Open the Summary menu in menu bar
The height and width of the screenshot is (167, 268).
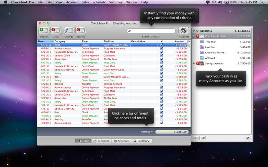116,2
